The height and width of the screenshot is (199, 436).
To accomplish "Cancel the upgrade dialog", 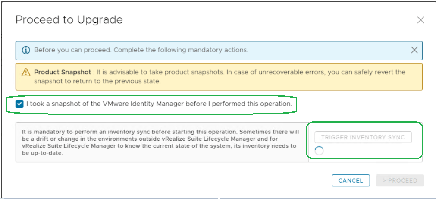I will (x=351, y=181).
